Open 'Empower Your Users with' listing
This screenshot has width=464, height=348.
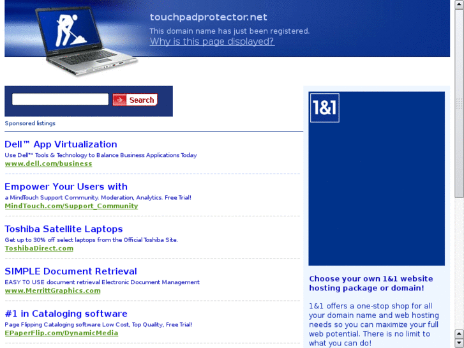(66, 186)
